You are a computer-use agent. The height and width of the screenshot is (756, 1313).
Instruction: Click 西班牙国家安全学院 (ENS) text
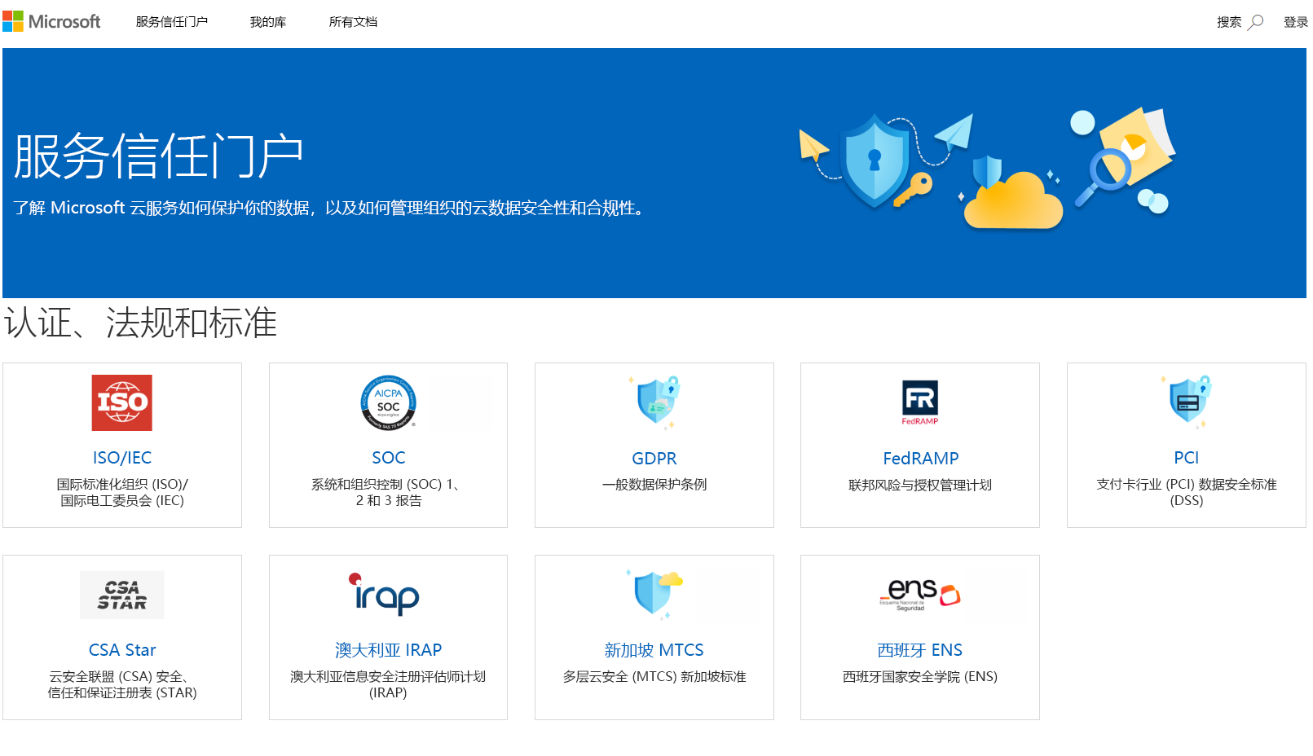pos(920,677)
